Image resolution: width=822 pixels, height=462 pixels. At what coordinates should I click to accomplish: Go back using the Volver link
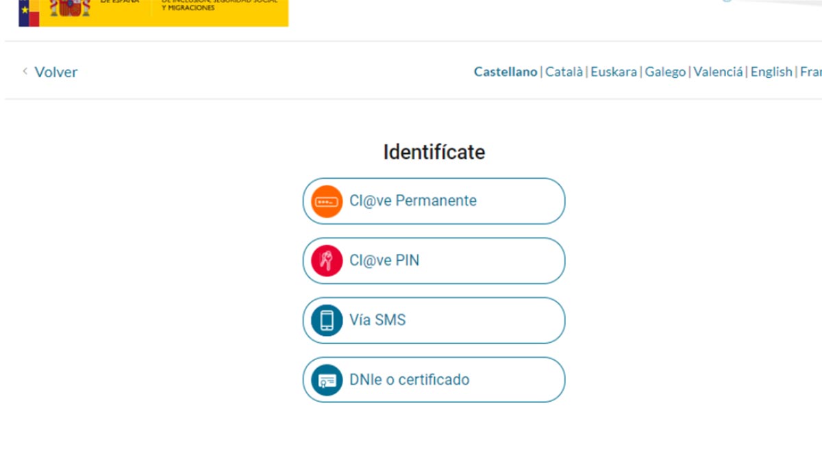55,72
